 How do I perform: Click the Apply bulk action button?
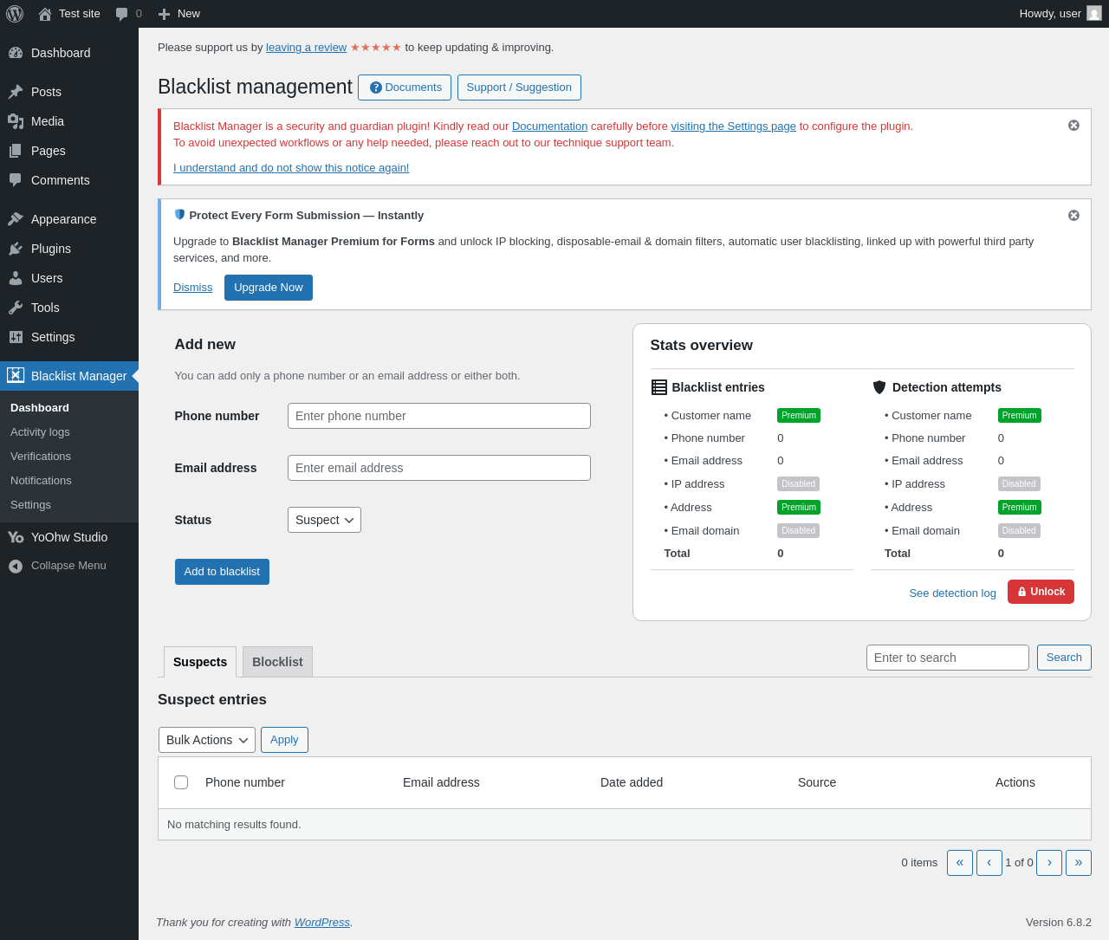[284, 740]
